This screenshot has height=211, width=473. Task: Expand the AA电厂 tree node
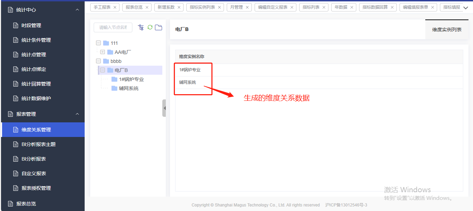102,52
